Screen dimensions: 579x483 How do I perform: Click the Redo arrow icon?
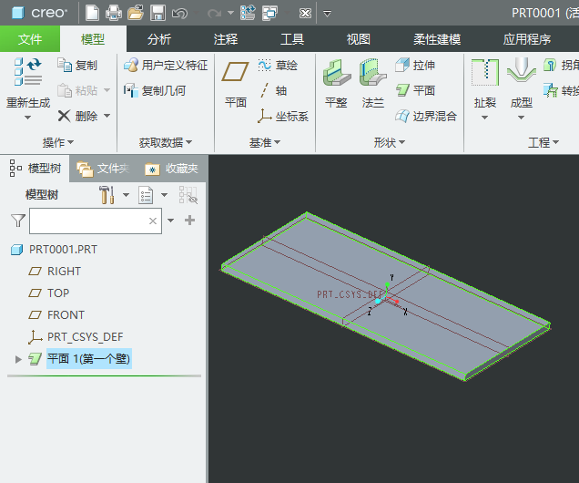[x=215, y=14]
